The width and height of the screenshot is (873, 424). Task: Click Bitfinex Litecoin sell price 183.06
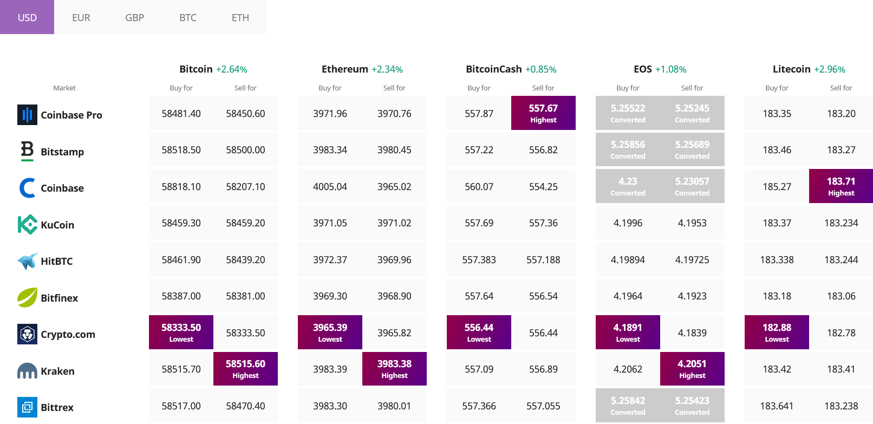(841, 296)
